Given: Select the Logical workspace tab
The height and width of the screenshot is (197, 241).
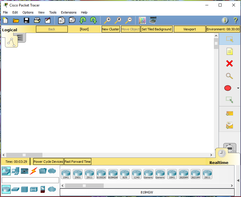Looking at the screenshot, I should (10, 29).
